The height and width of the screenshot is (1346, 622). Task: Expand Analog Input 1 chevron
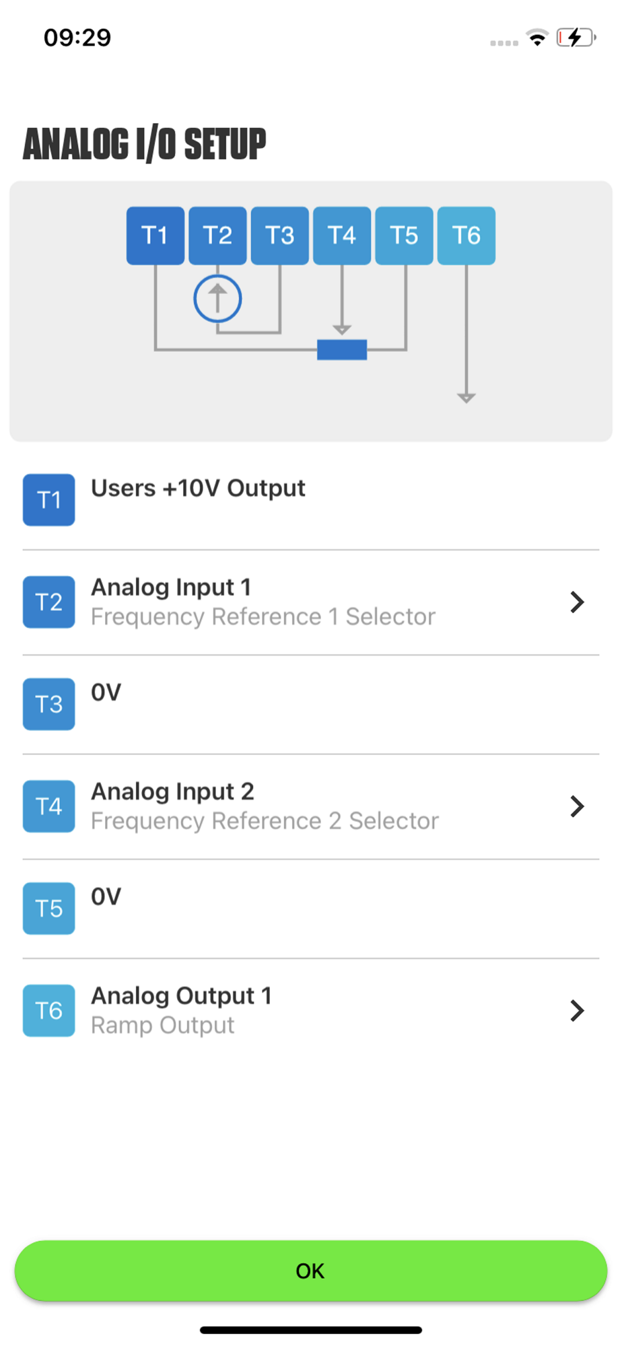(x=577, y=602)
